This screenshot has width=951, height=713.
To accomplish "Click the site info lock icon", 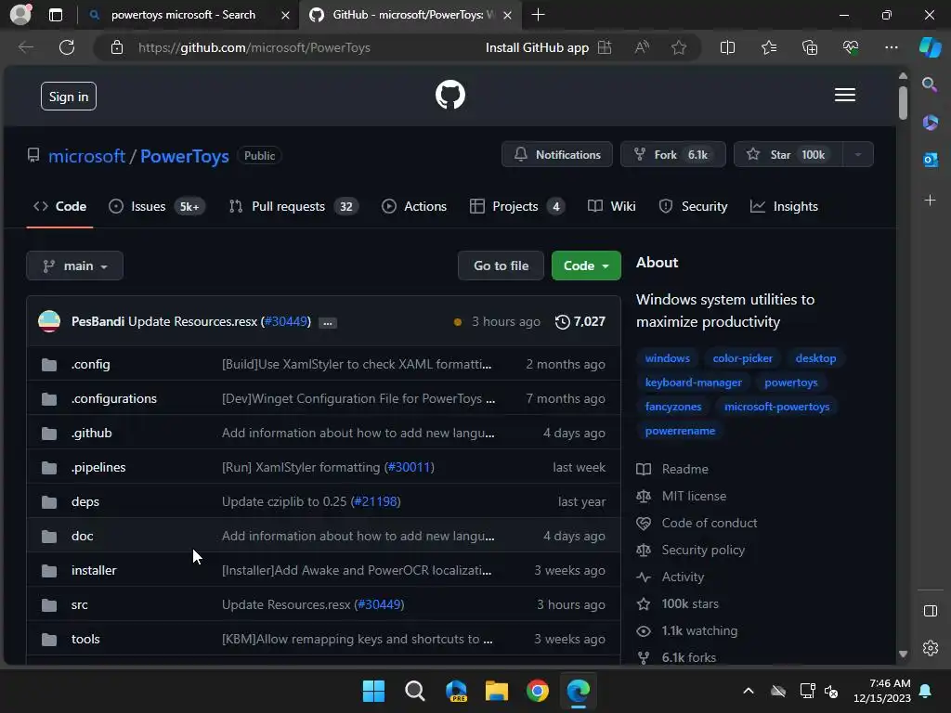I will (116, 47).
